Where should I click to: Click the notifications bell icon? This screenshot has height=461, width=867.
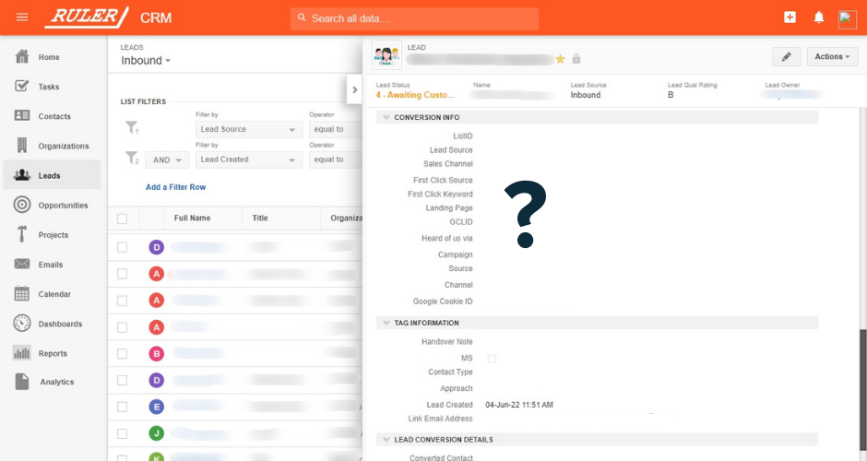(819, 18)
